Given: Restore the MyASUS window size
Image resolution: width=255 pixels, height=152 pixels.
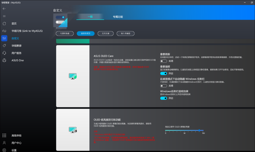Looking at the screenshot, I should 252,3.
